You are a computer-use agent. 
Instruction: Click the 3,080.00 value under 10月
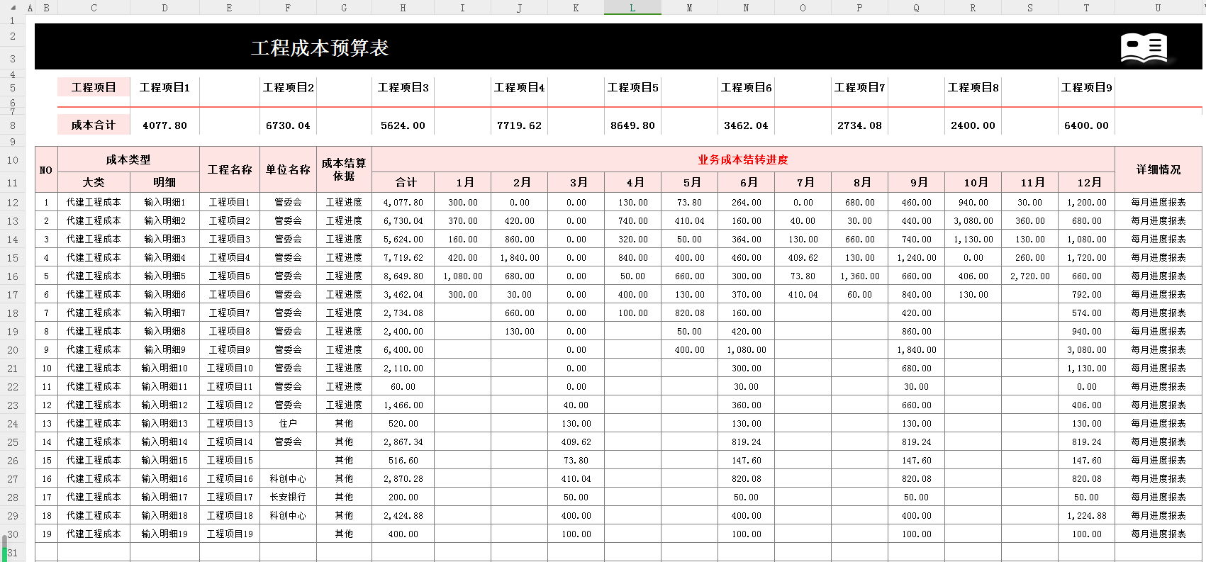[973, 220]
